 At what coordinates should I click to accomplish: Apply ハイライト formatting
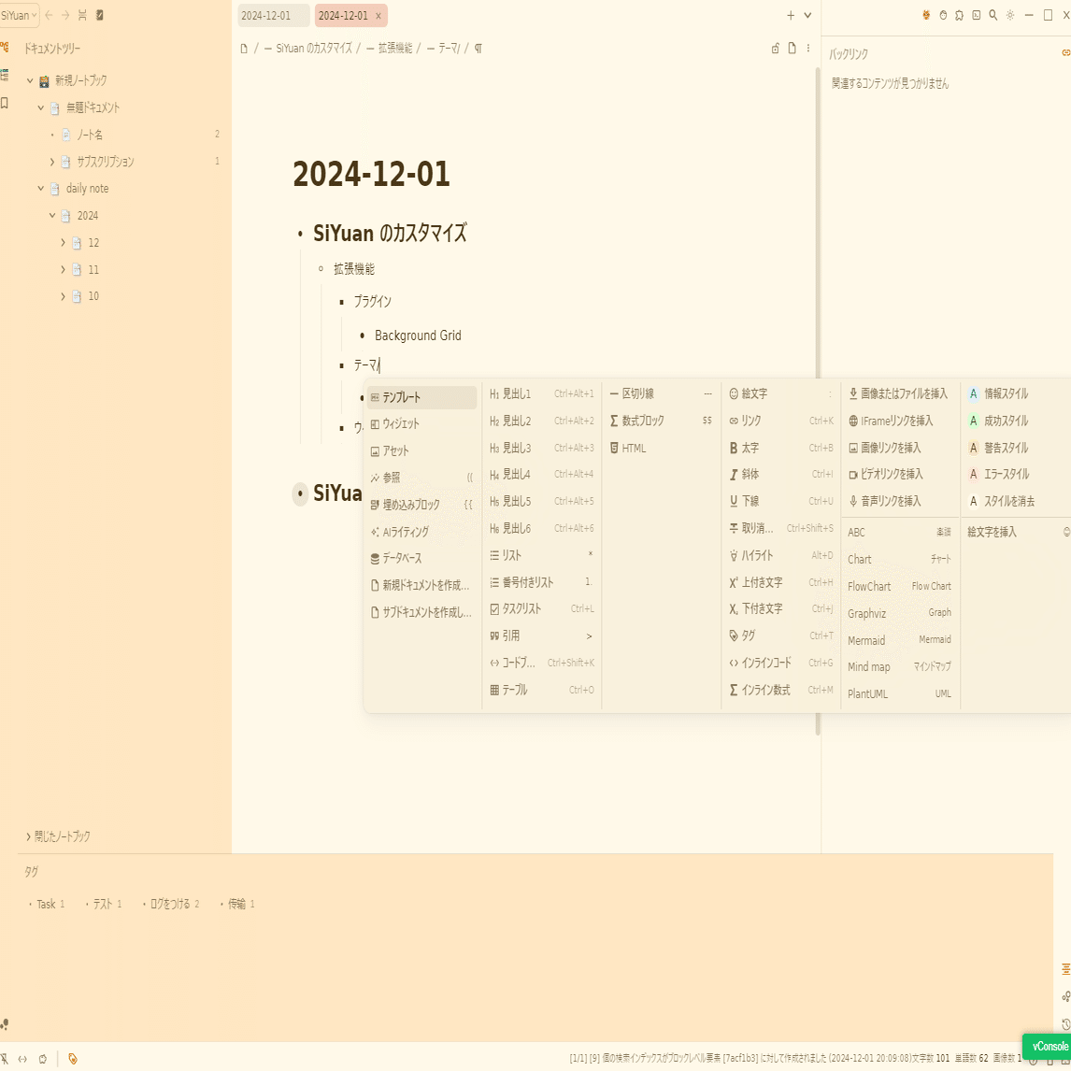(780, 555)
